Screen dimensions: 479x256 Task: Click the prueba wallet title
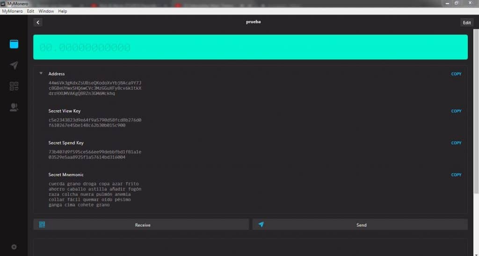point(253,22)
